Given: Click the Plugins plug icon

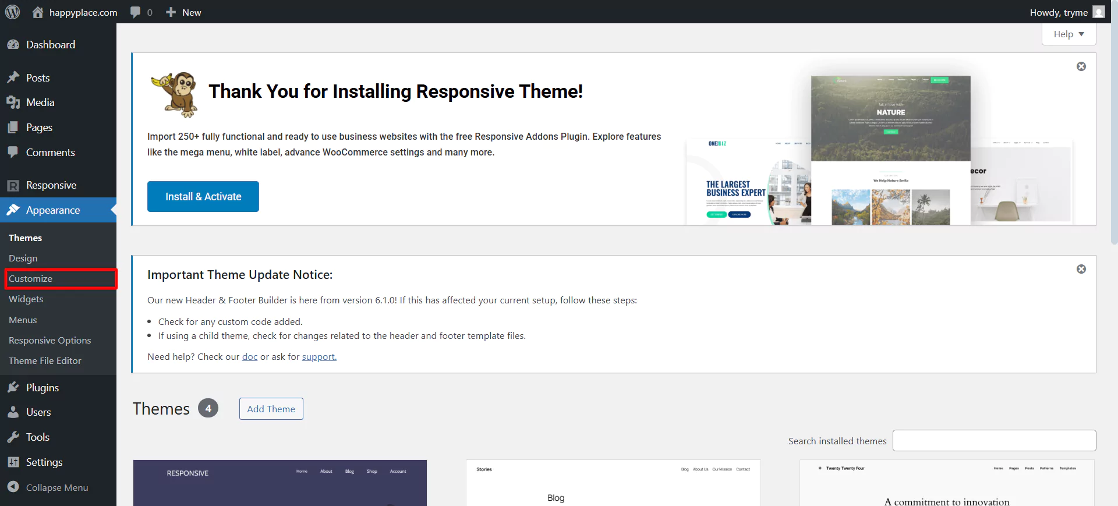Looking at the screenshot, I should (13, 387).
